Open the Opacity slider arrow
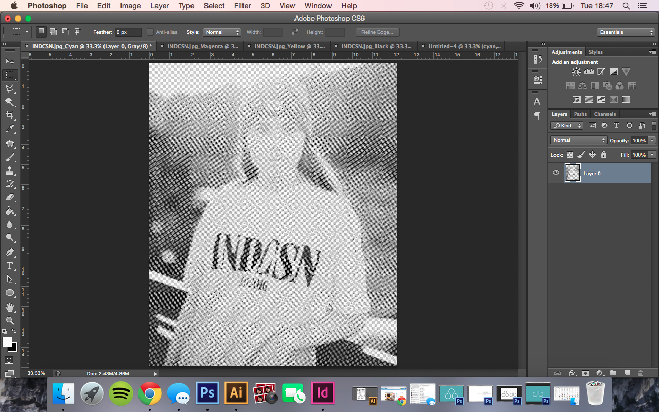The image size is (659, 412). click(652, 140)
